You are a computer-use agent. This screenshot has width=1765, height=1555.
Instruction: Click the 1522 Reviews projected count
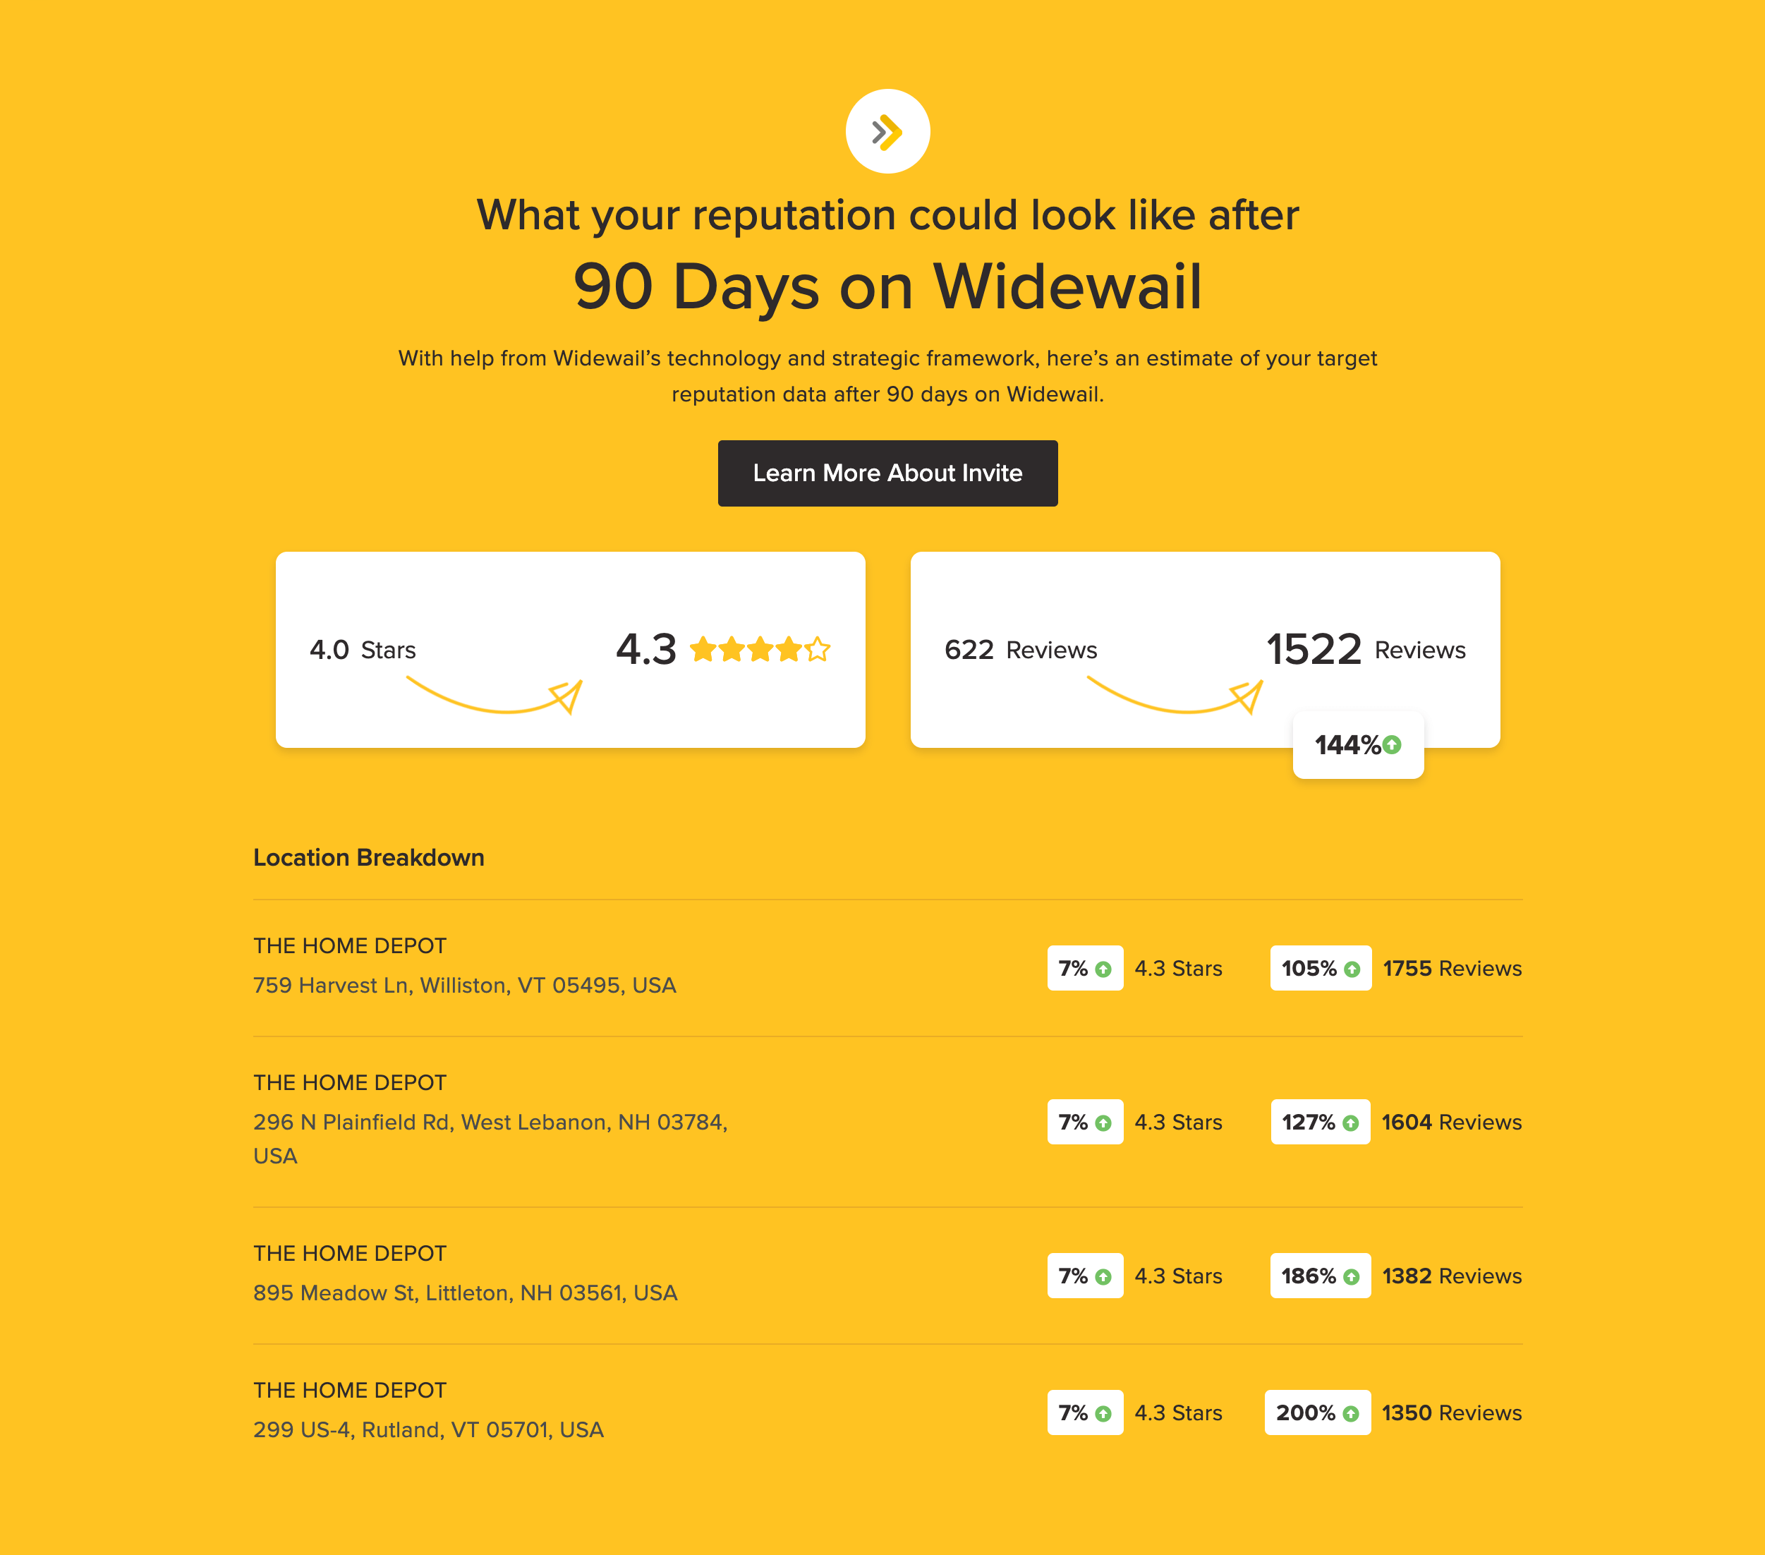(1338, 648)
